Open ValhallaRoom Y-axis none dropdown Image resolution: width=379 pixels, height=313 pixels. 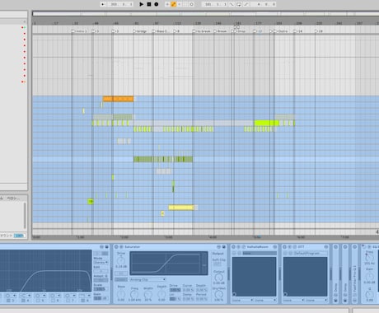(x=265, y=300)
